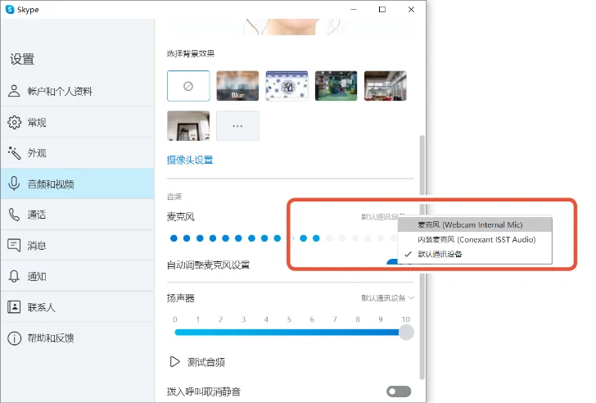The image size is (596, 403).
Task: Toggle 拨入呼叫取消静音 switch
Action: (x=399, y=392)
